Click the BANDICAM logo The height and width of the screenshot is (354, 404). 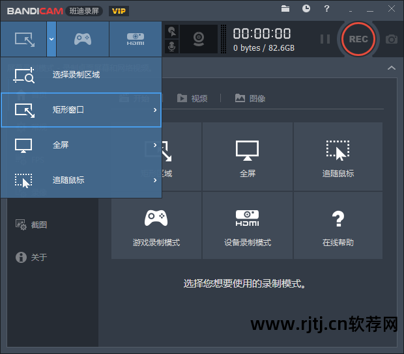(35, 11)
